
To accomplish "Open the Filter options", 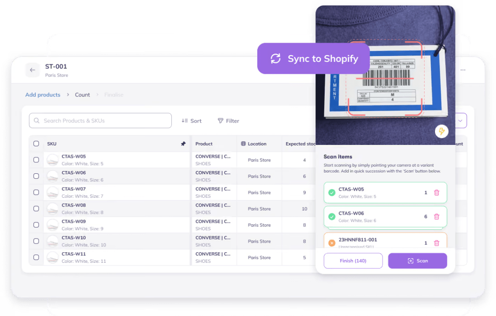I will point(228,121).
